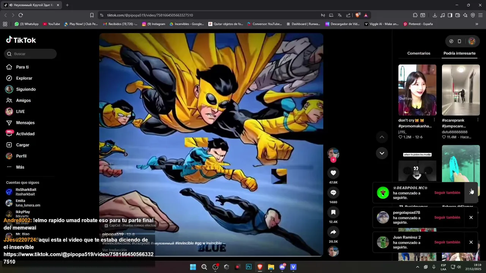Viewport: 486px width, 273px height.
Task: Follow back Juan Ramirez 2 with Seguir también
Action: (447, 242)
